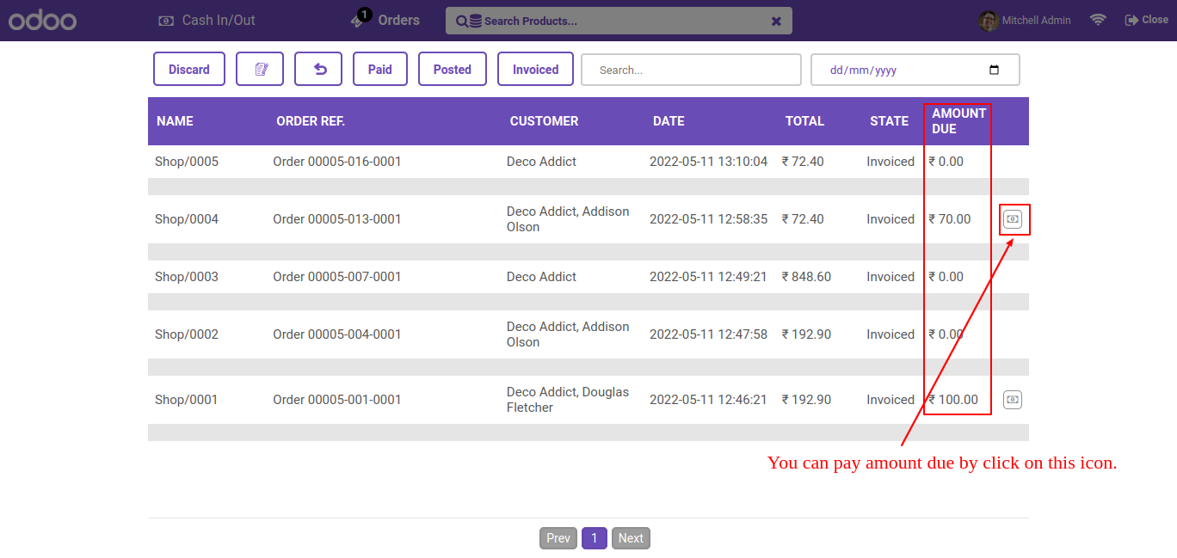Open Cash In/Out
1177x558 pixels.
click(x=207, y=21)
